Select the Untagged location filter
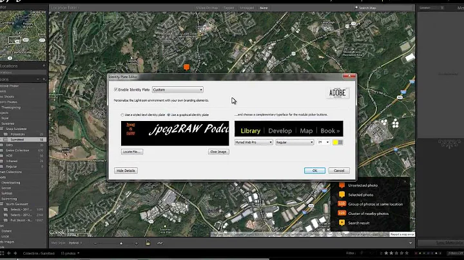 pos(247,8)
